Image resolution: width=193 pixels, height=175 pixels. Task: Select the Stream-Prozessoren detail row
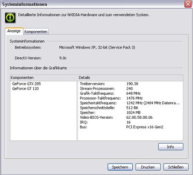click(x=130, y=88)
